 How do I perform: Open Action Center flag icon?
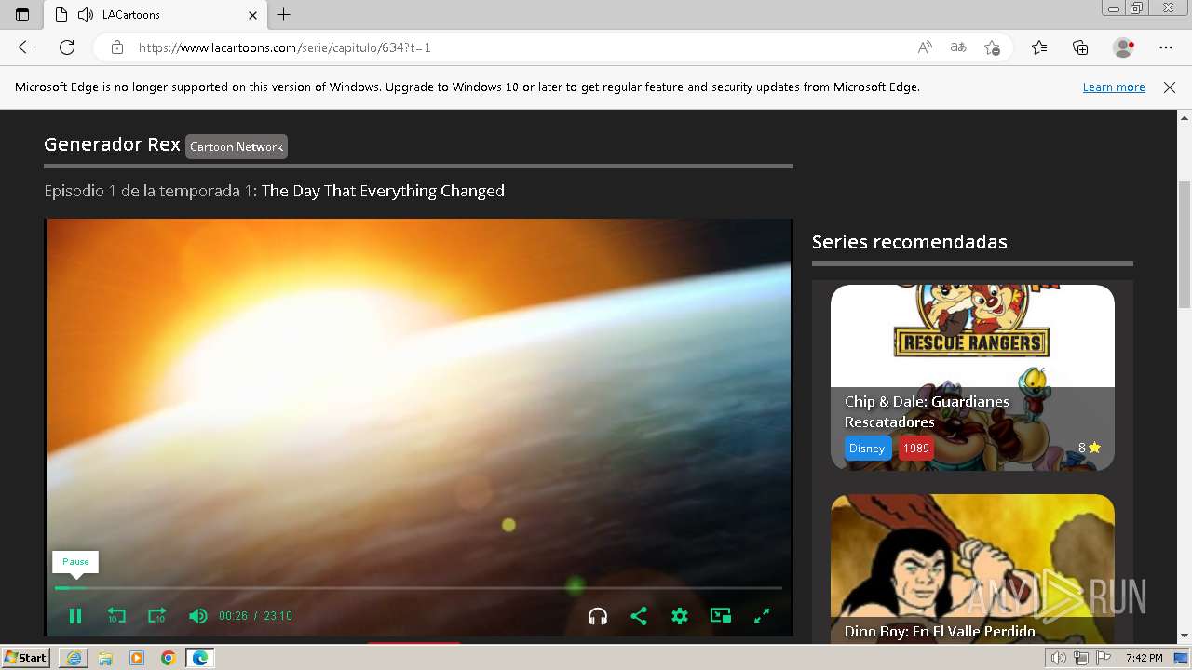coord(1104,658)
